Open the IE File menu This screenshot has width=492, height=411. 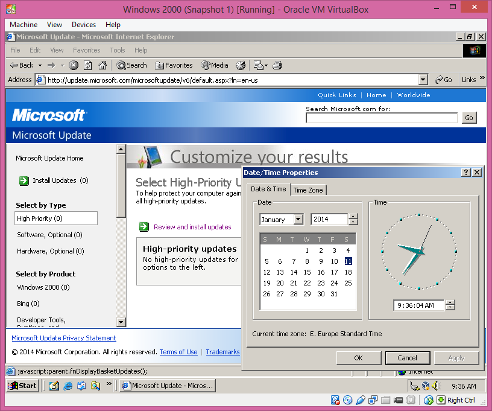[15, 50]
